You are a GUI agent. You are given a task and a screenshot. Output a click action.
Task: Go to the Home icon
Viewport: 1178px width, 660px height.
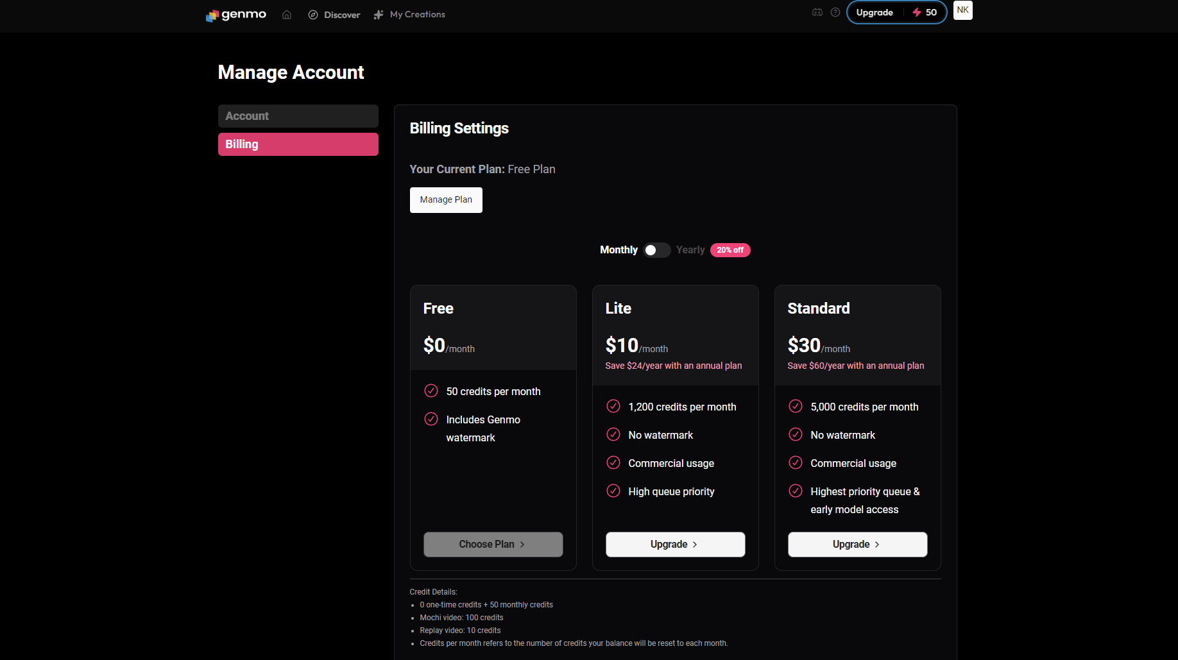[x=287, y=15]
